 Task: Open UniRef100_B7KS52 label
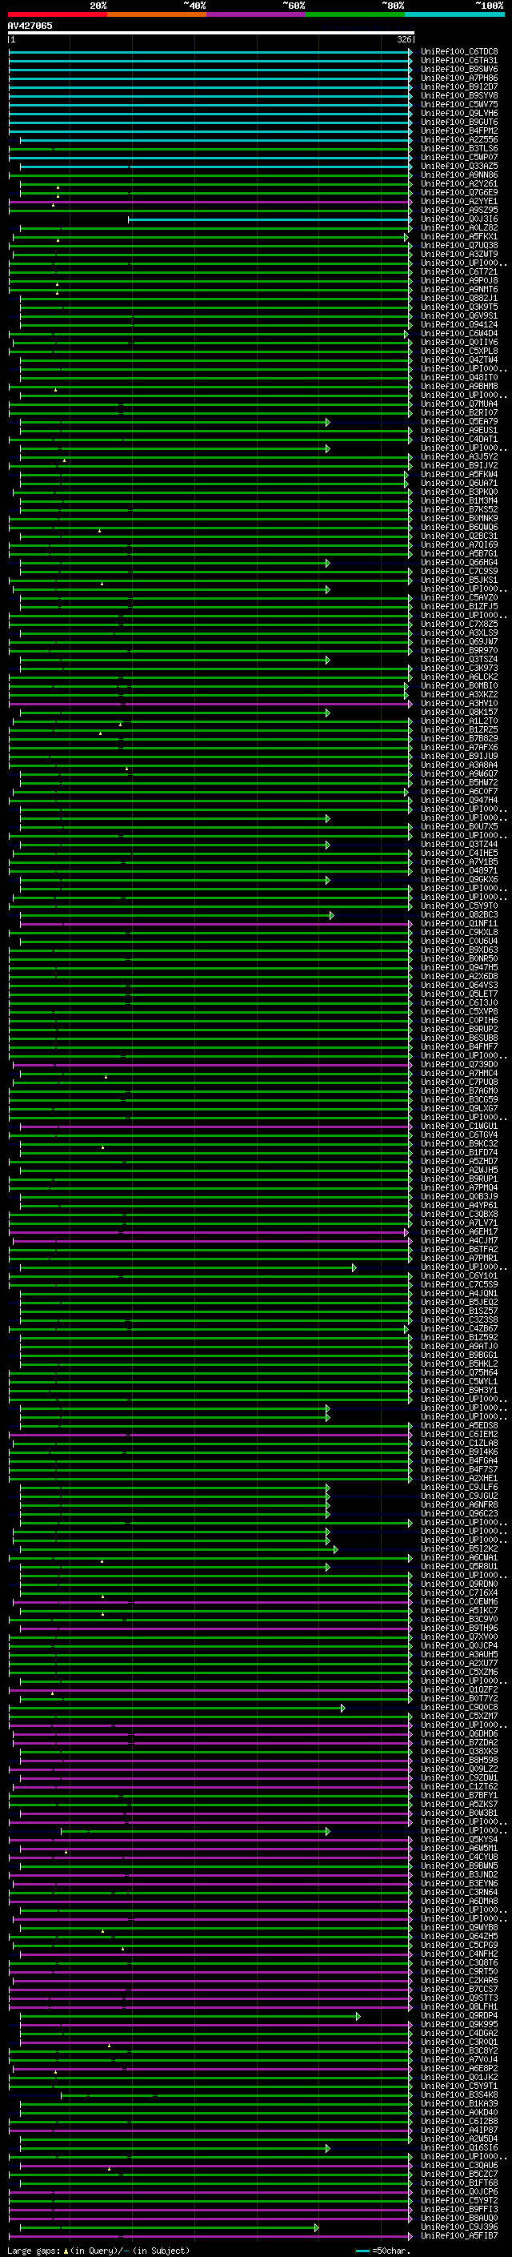(x=459, y=510)
